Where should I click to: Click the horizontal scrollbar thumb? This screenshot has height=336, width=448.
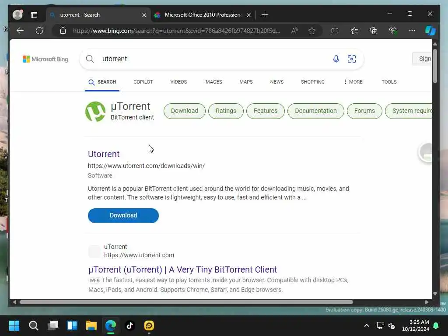[186, 302]
